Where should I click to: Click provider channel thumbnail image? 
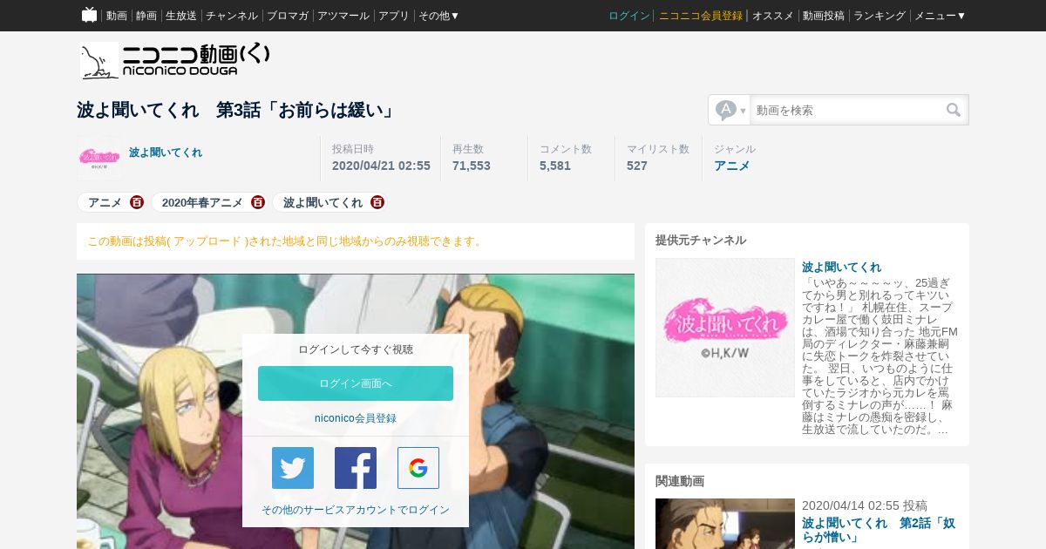point(725,328)
